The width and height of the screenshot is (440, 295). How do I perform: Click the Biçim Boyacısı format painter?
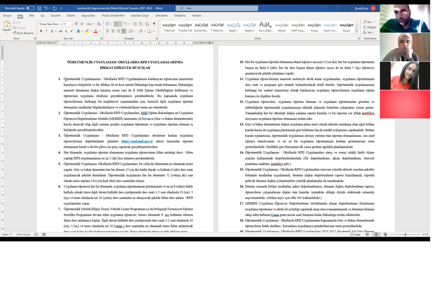point(23,33)
